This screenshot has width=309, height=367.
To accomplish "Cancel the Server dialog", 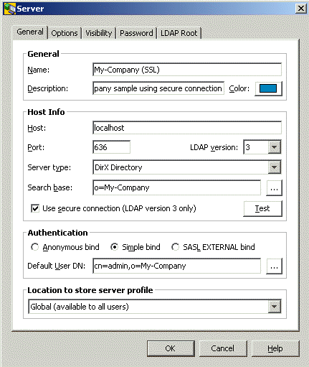I will (223, 348).
